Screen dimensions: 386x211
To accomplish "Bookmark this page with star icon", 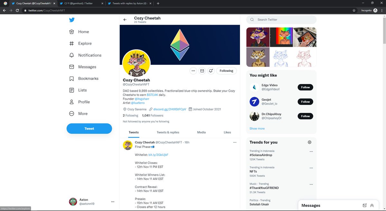I will tap(354, 10).
